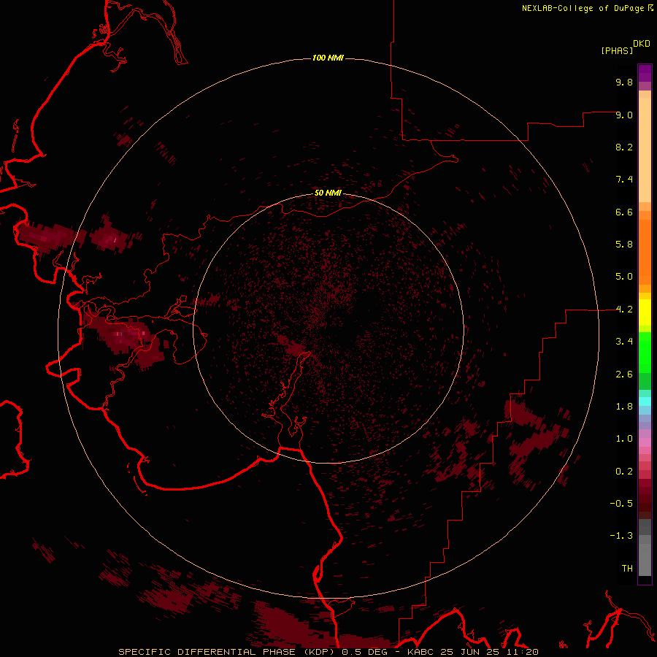Click the -0.5 scale label
Screen dimensions: 657x657
[621, 504]
